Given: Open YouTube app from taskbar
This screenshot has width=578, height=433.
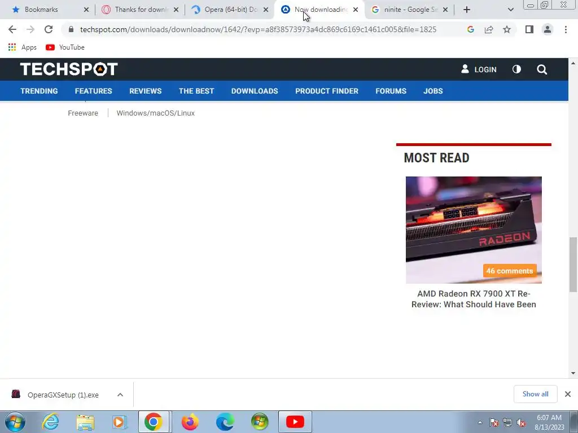Looking at the screenshot, I should coord(295,422).
